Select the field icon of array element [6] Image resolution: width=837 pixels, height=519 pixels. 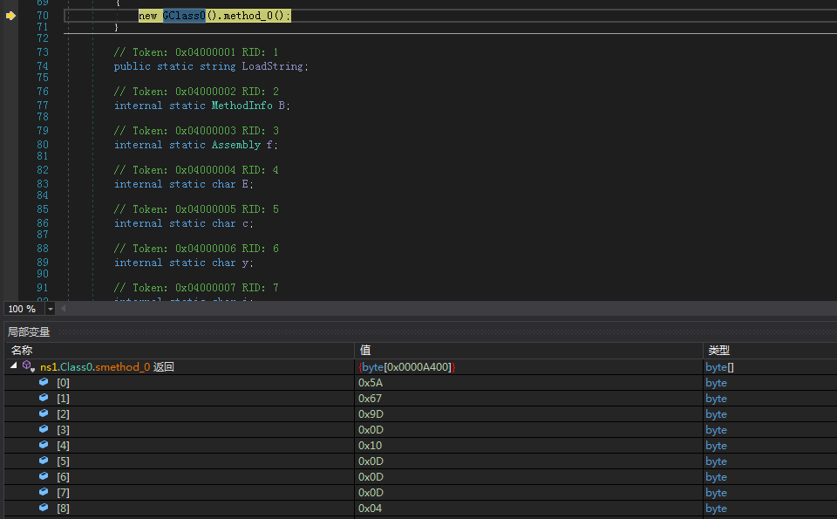click(x=44, y=476)
